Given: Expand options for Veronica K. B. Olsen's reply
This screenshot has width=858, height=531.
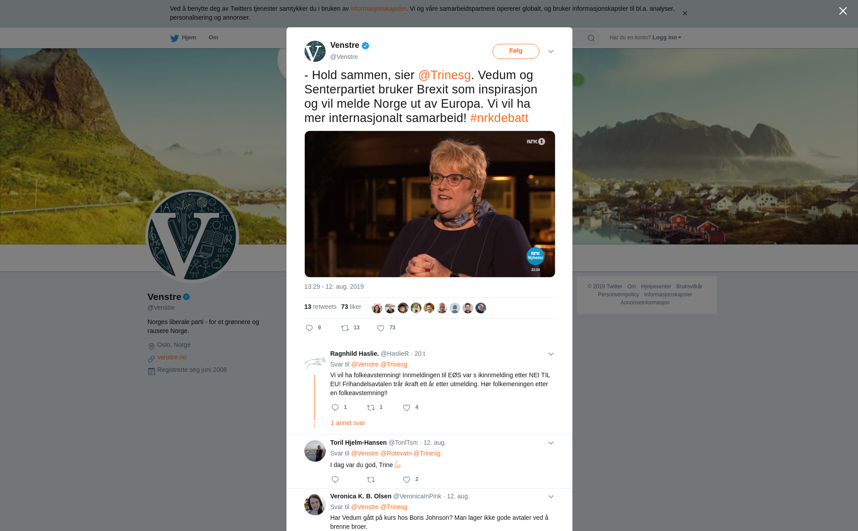Looking at the screenshot, I should (551, 497).
